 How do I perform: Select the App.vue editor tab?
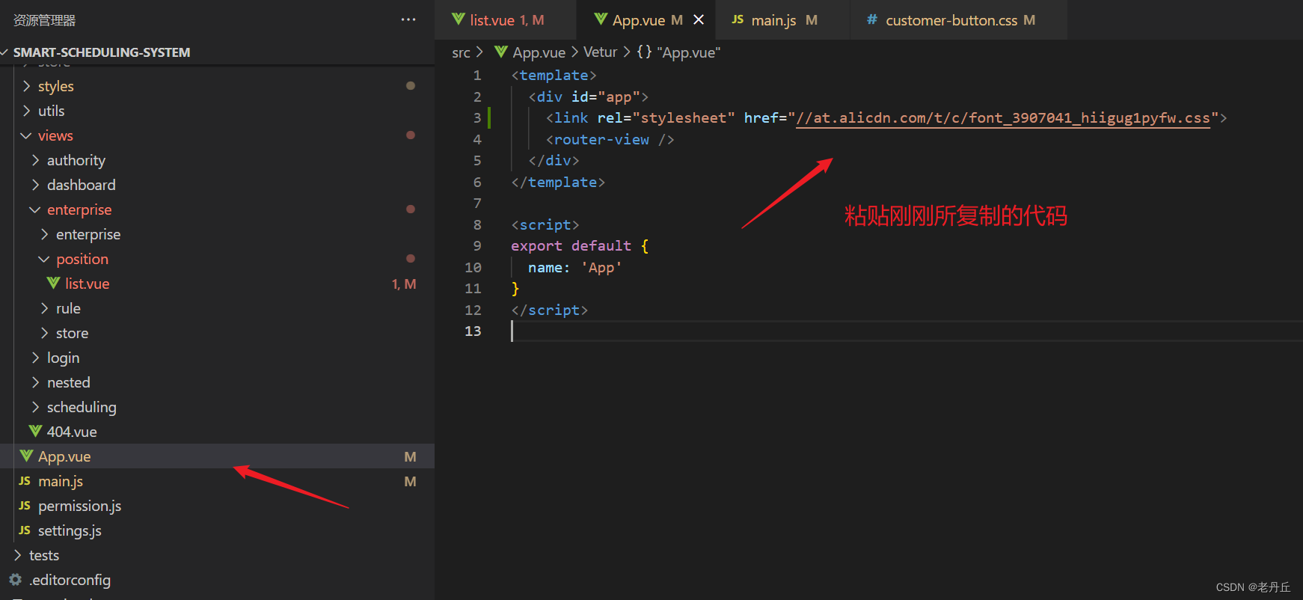(x=646, y=20)
